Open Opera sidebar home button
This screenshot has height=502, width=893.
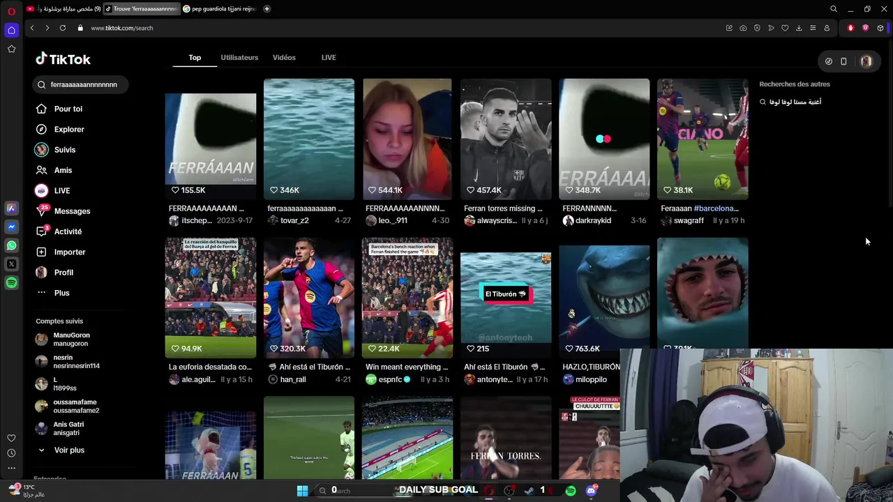tap(11, 30)
